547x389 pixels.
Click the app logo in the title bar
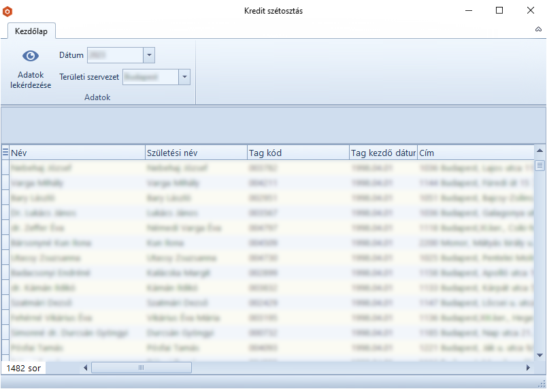pyautogui.click(x=7, y=11)
